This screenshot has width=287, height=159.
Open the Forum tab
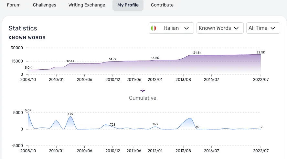[14, 5]
